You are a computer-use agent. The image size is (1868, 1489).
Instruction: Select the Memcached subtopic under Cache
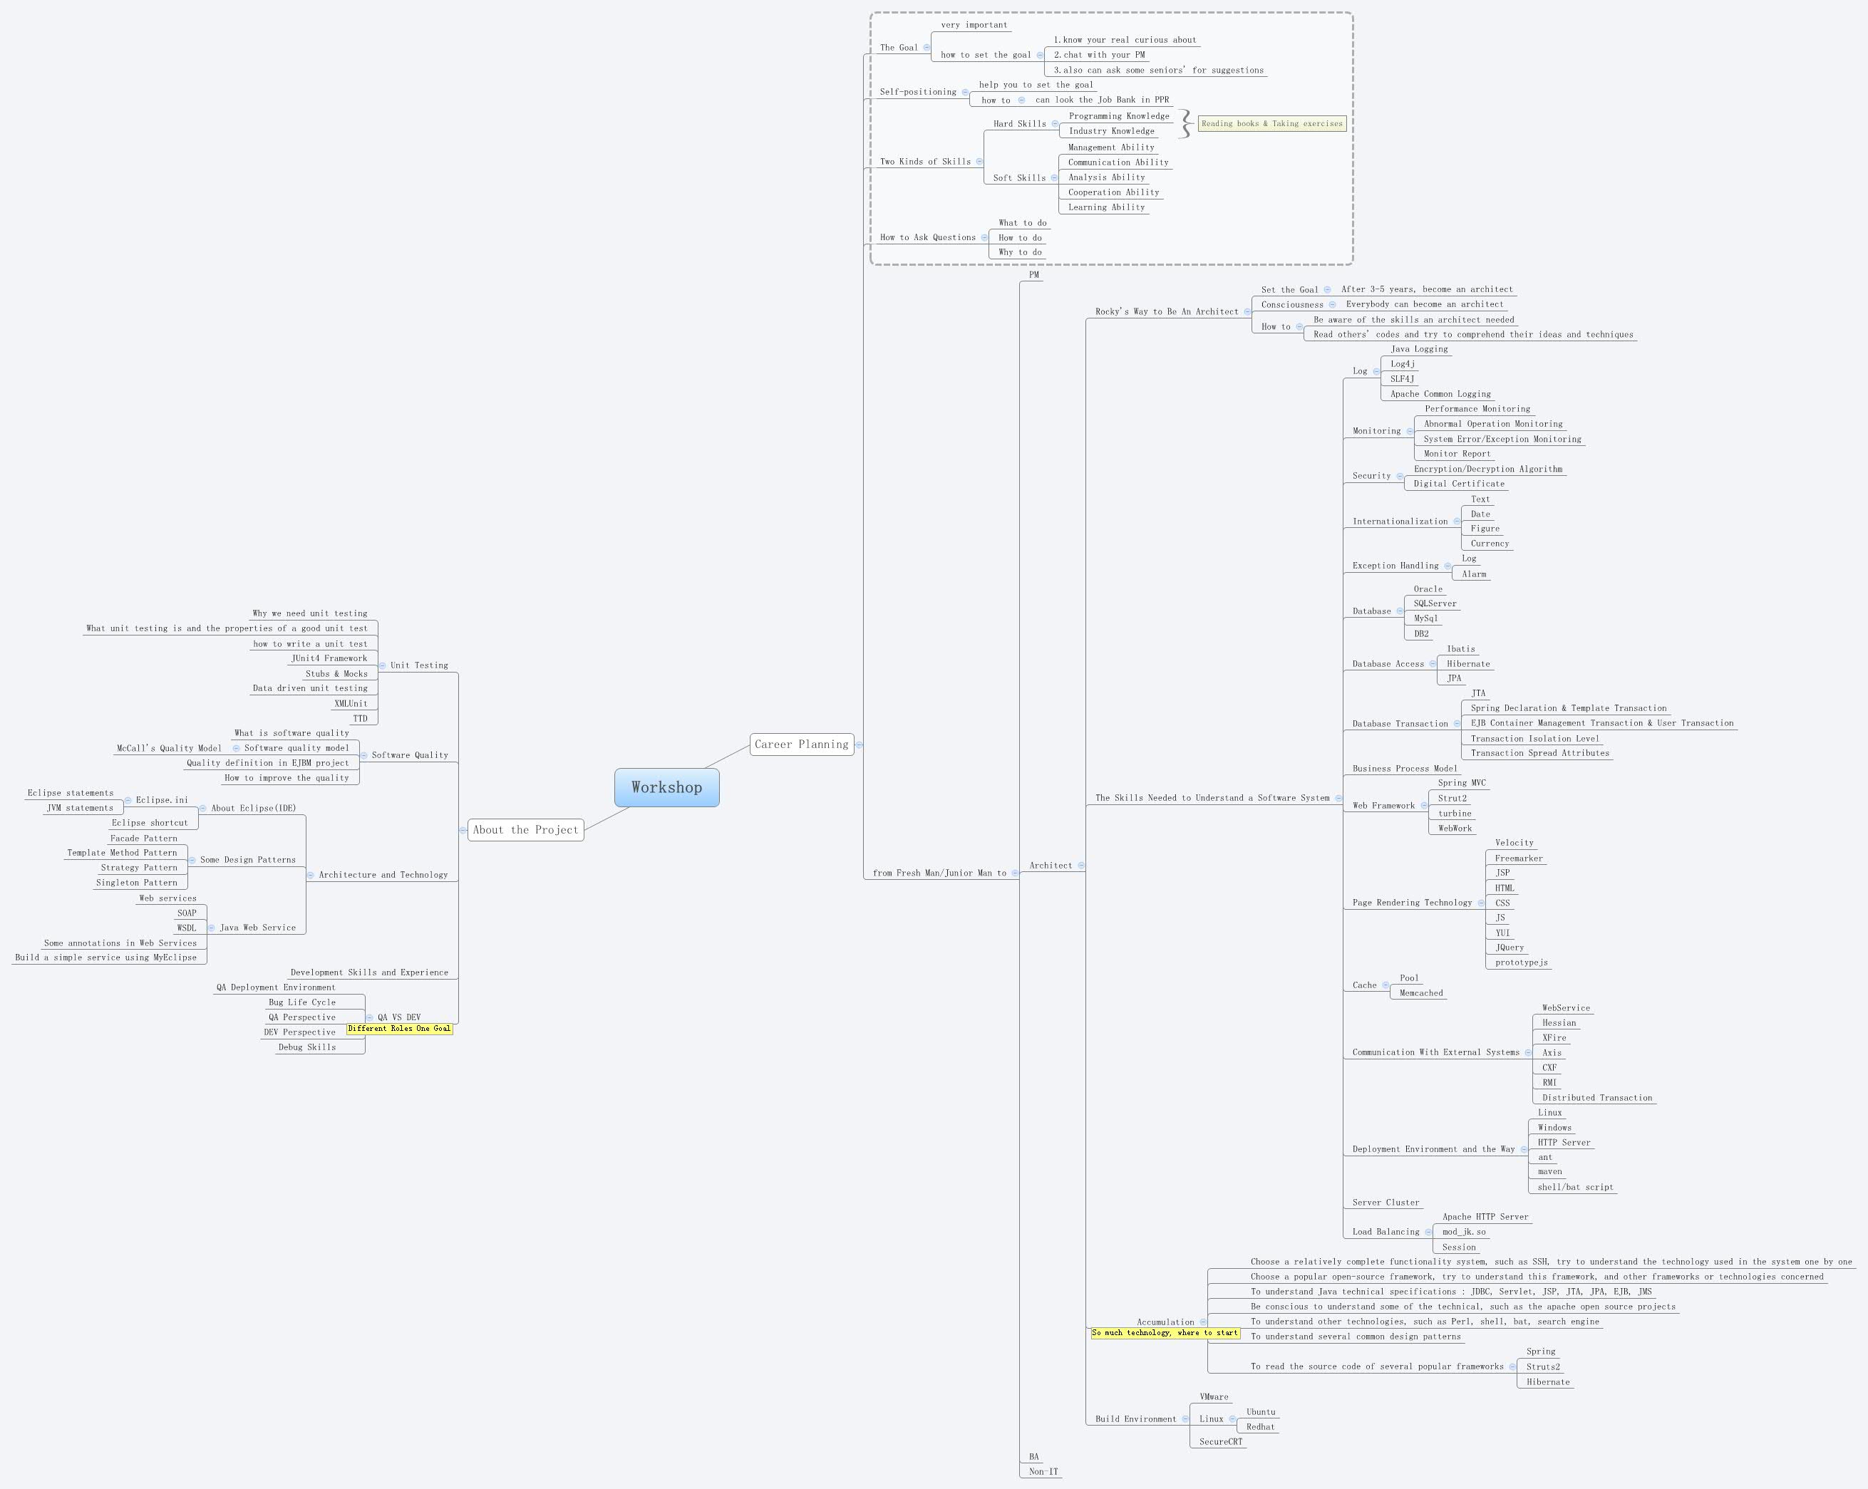coord(1421,992)
